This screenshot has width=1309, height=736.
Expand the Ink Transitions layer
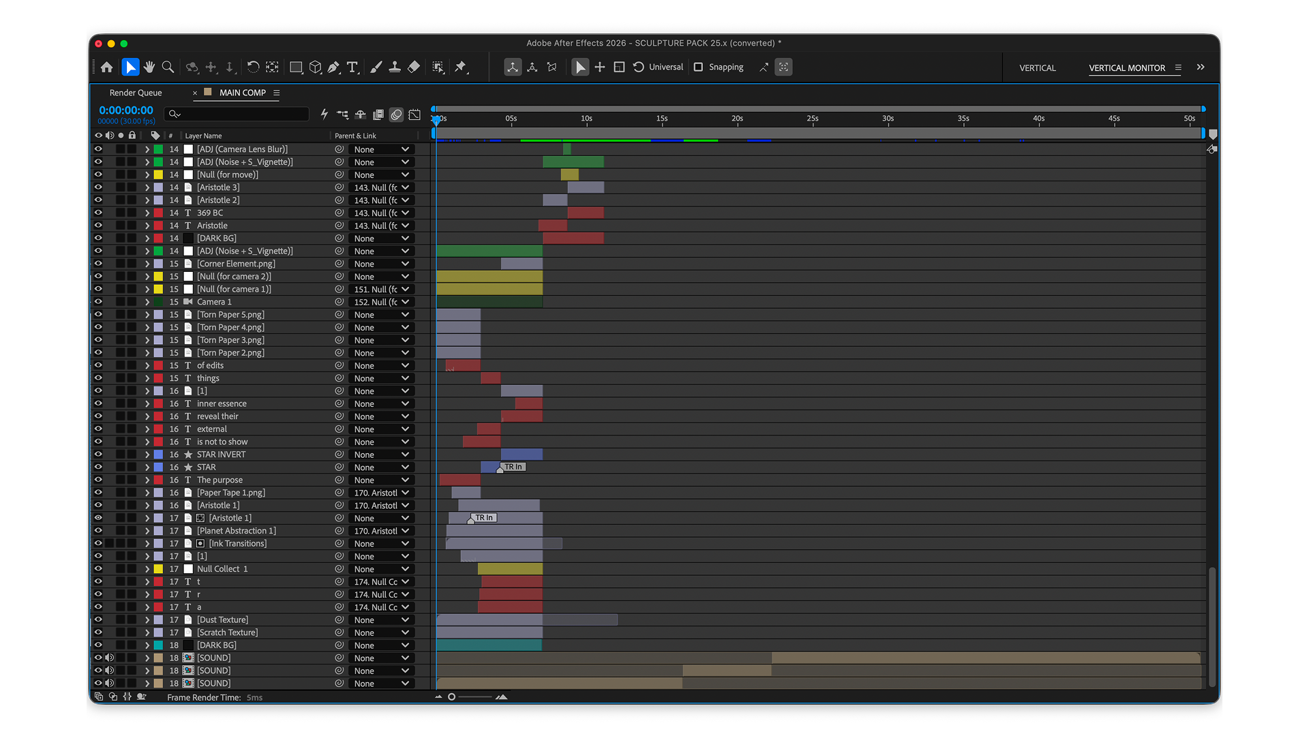[147, 543]
